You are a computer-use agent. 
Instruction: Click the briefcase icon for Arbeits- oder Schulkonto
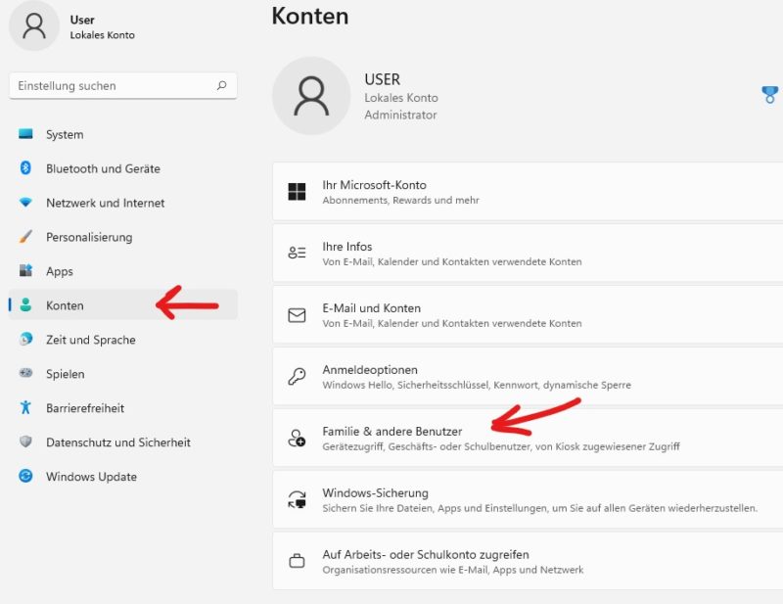[x=297, y=561]
